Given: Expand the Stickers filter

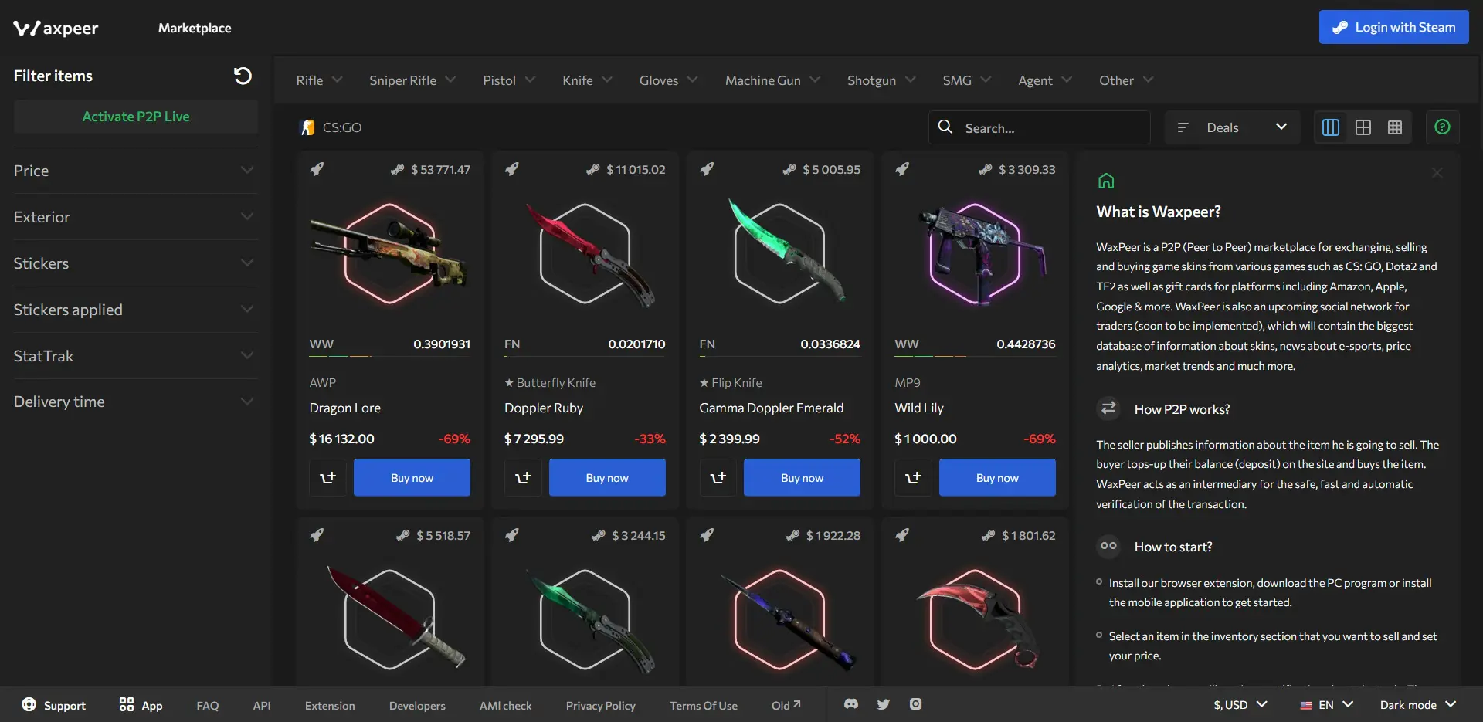Looking at the screenshot, I should tap(134, 263).
